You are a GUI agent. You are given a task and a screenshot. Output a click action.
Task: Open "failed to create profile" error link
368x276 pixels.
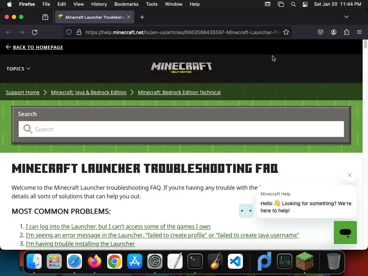(162, 235)
